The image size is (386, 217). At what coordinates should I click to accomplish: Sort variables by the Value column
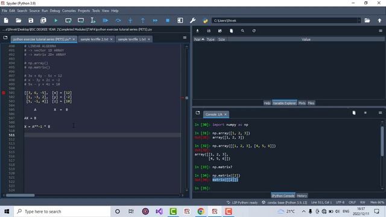306,39
